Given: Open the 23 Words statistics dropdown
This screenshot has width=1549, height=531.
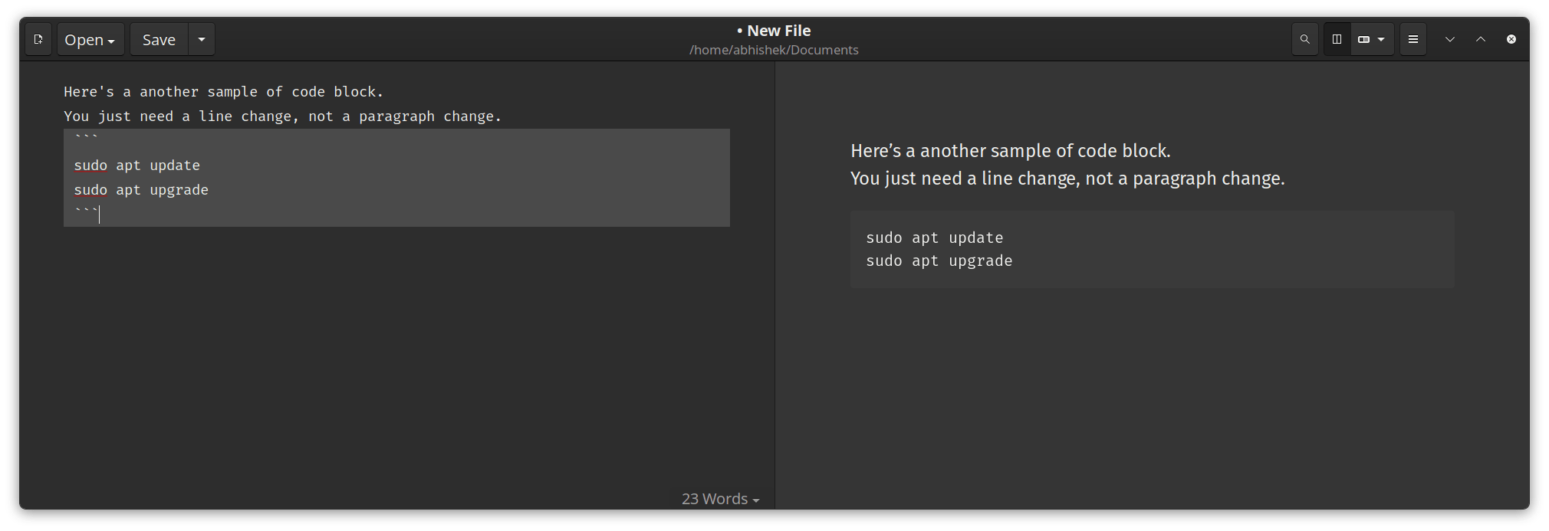Looking at the screenshot, I should pos(720,499).
